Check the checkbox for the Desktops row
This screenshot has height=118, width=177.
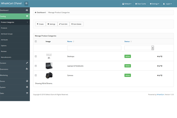[x=36, y=56]
